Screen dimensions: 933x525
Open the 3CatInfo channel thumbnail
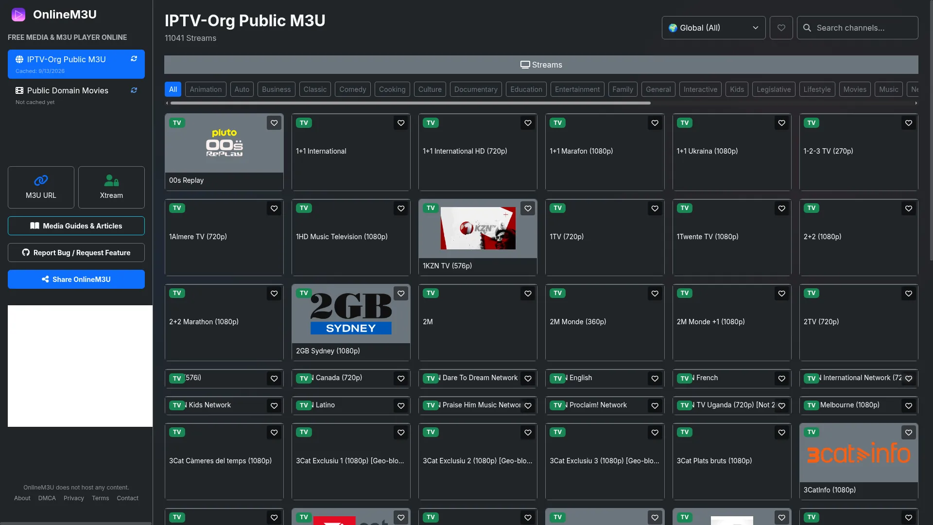(x=859, y=453)
